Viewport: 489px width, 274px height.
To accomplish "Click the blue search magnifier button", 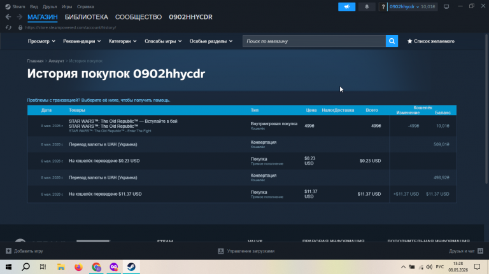I will [392, 41].
